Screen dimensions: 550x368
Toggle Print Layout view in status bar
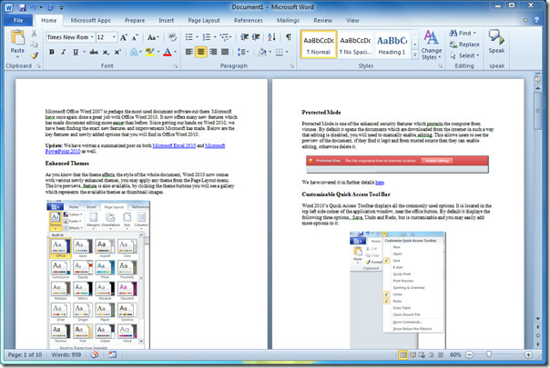[x=403, y=354]
